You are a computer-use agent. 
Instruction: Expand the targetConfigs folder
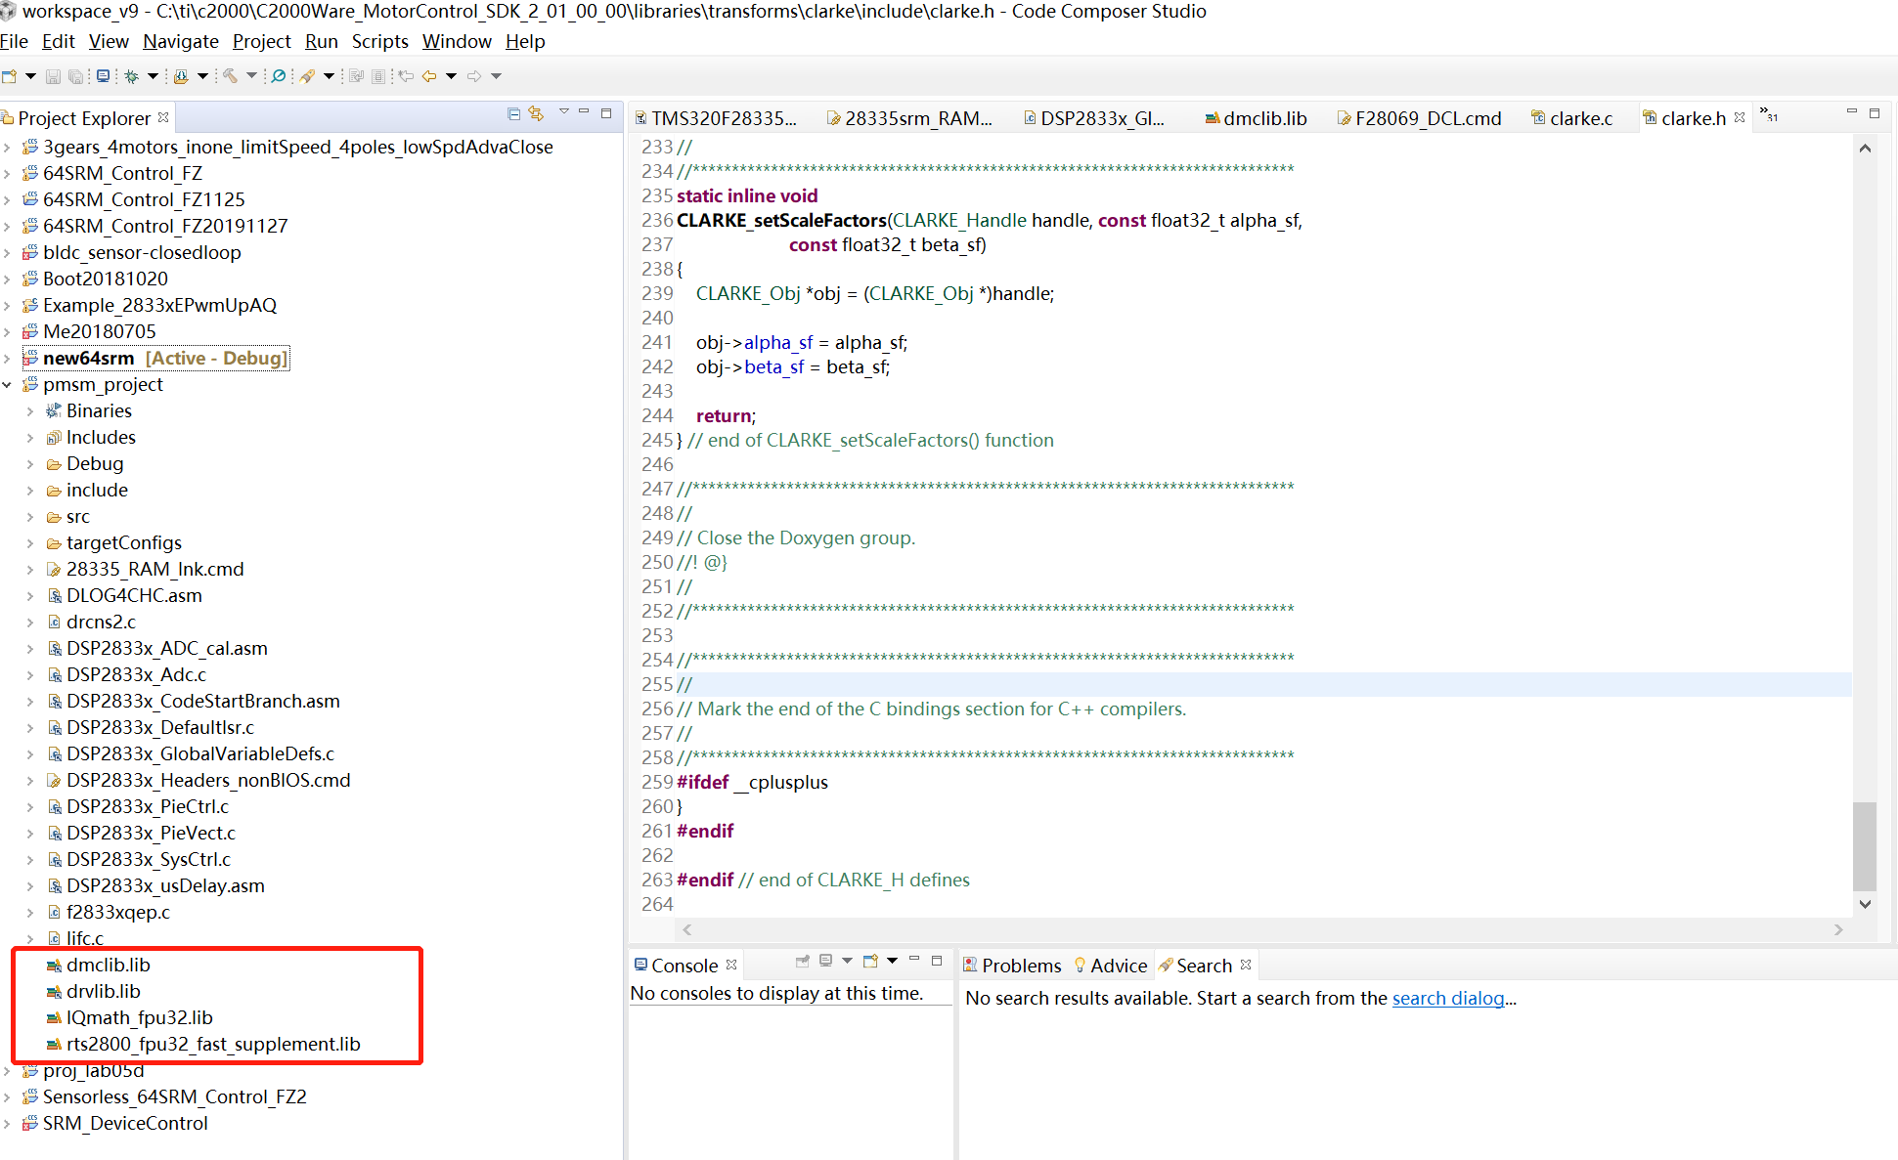30,543
